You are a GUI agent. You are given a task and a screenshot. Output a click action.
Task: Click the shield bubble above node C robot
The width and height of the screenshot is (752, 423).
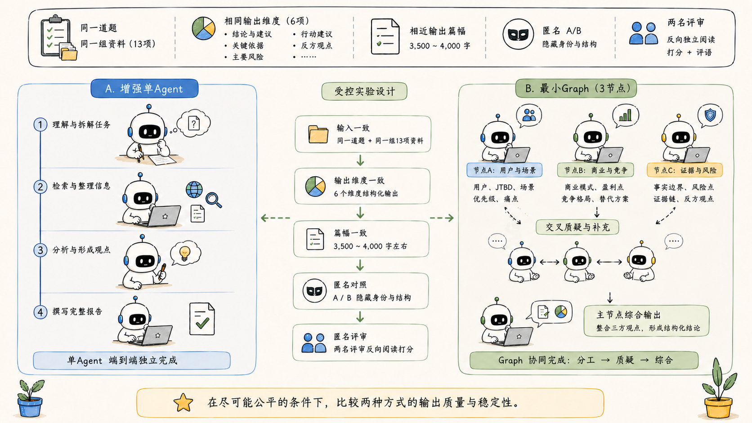710,115
